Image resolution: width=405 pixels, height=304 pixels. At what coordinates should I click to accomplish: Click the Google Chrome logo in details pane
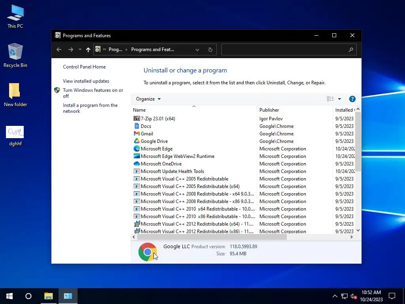[x=148, y=252]
